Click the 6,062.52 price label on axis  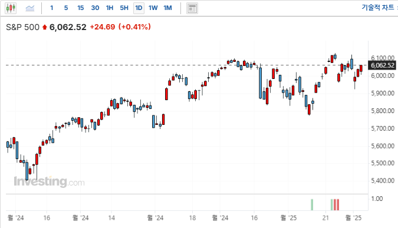(383, 65)
